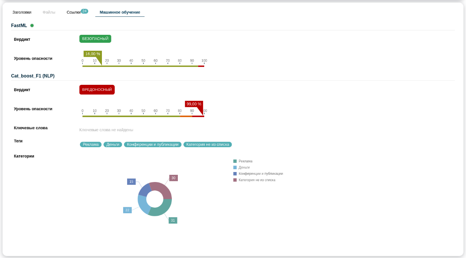Click the donut chart label showing 22
466x258 pixels.
click(x=127, y=210)
